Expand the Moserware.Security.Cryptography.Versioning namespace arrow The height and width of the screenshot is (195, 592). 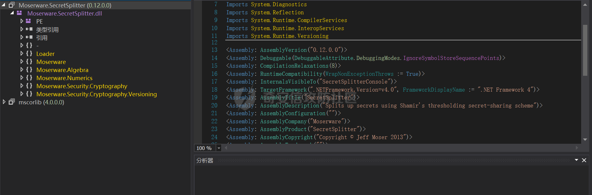[22, 94]
